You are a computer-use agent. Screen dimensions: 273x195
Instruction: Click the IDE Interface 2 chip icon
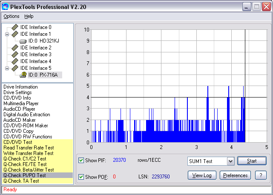click(x=15, y=48)
